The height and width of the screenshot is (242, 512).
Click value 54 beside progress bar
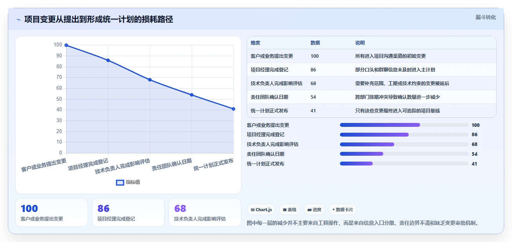coord(475,154)
